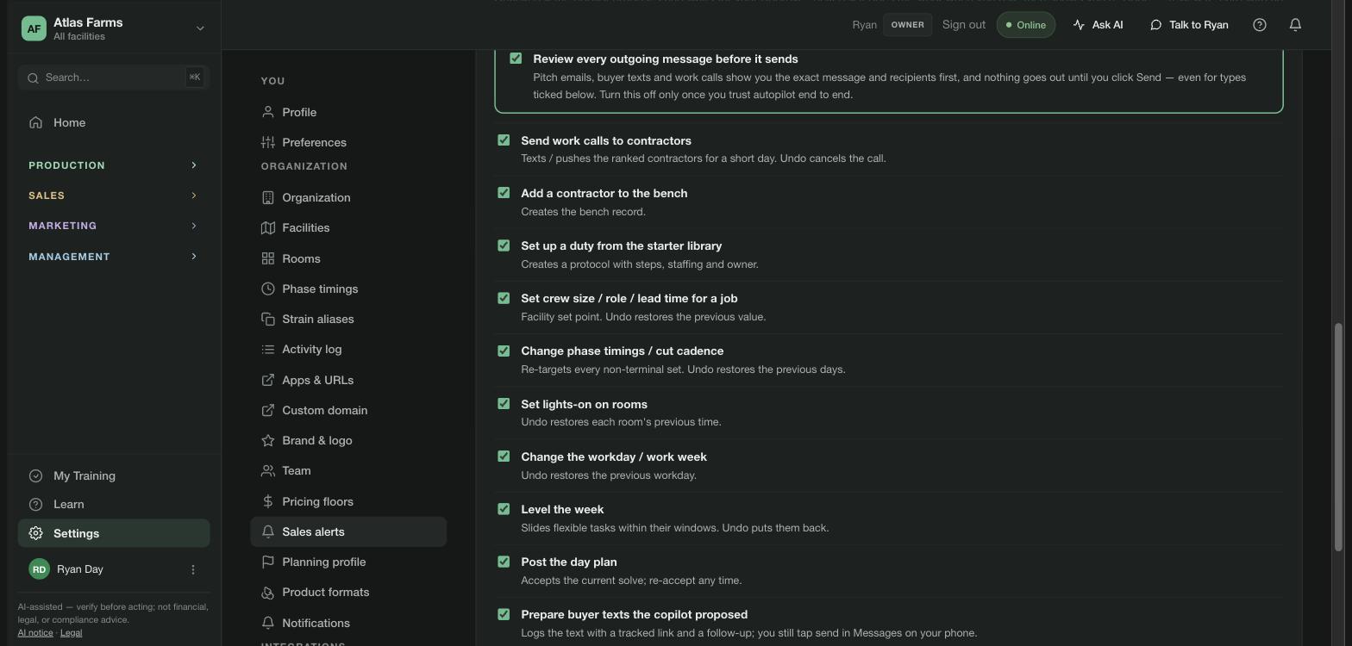Image resolution: width=1352 pixels, height=646 pixels.
Task: Disable the Level the week checkbox
Action: (x=504, y=509)
